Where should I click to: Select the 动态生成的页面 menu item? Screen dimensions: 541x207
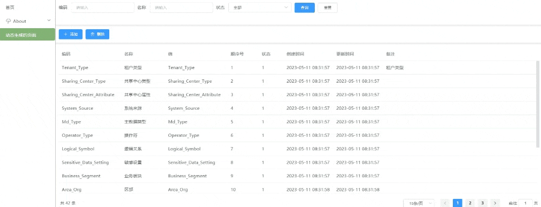tap(28, 35)
